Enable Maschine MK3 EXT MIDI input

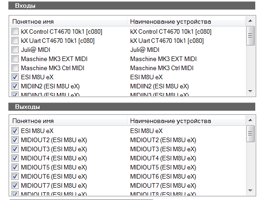coord(15,59)
